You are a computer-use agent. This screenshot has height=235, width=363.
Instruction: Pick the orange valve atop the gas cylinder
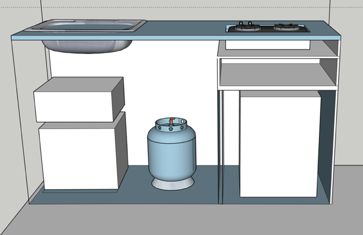point(171,121)
